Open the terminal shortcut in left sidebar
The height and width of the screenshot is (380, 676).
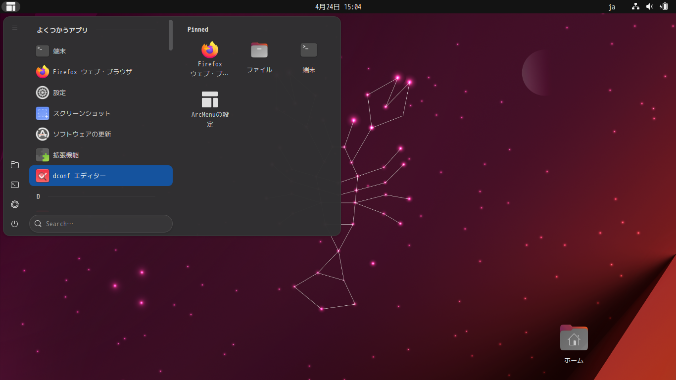[15, 185]
